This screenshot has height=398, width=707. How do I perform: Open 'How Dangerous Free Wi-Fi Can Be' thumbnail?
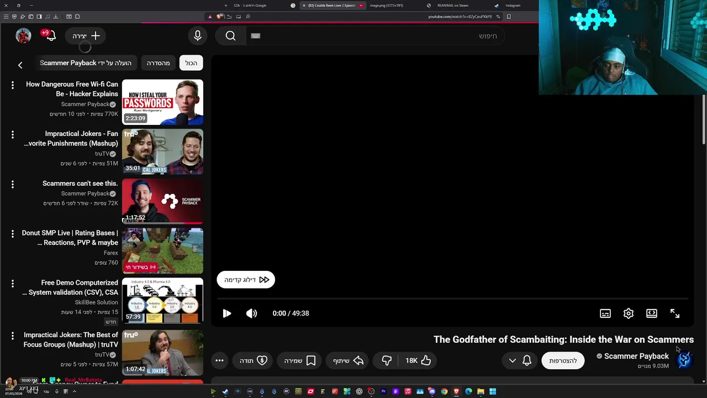162,102
